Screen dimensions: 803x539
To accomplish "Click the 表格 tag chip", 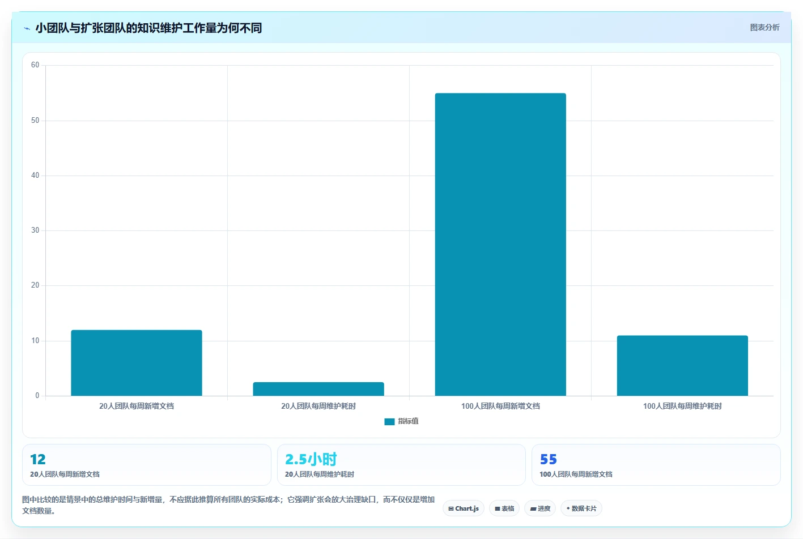I will click(504, 508).
